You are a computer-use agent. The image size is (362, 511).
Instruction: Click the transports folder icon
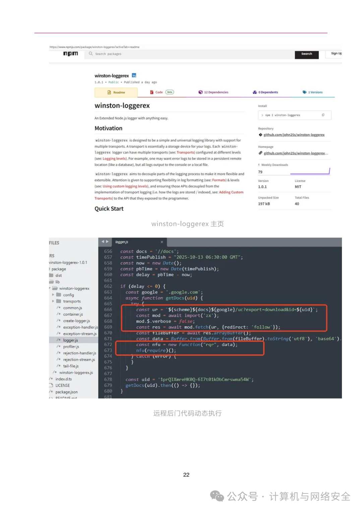[x=59, y=301]
